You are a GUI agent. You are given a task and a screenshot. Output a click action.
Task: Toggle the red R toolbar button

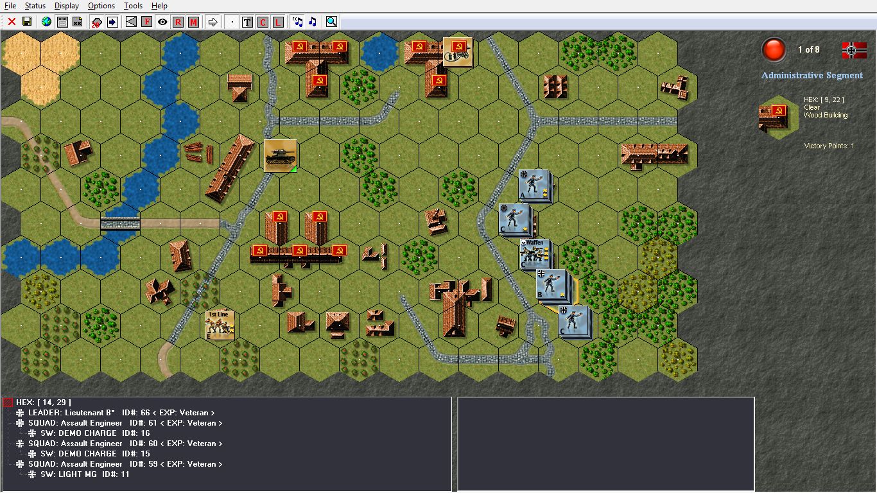tap(178, 22)
